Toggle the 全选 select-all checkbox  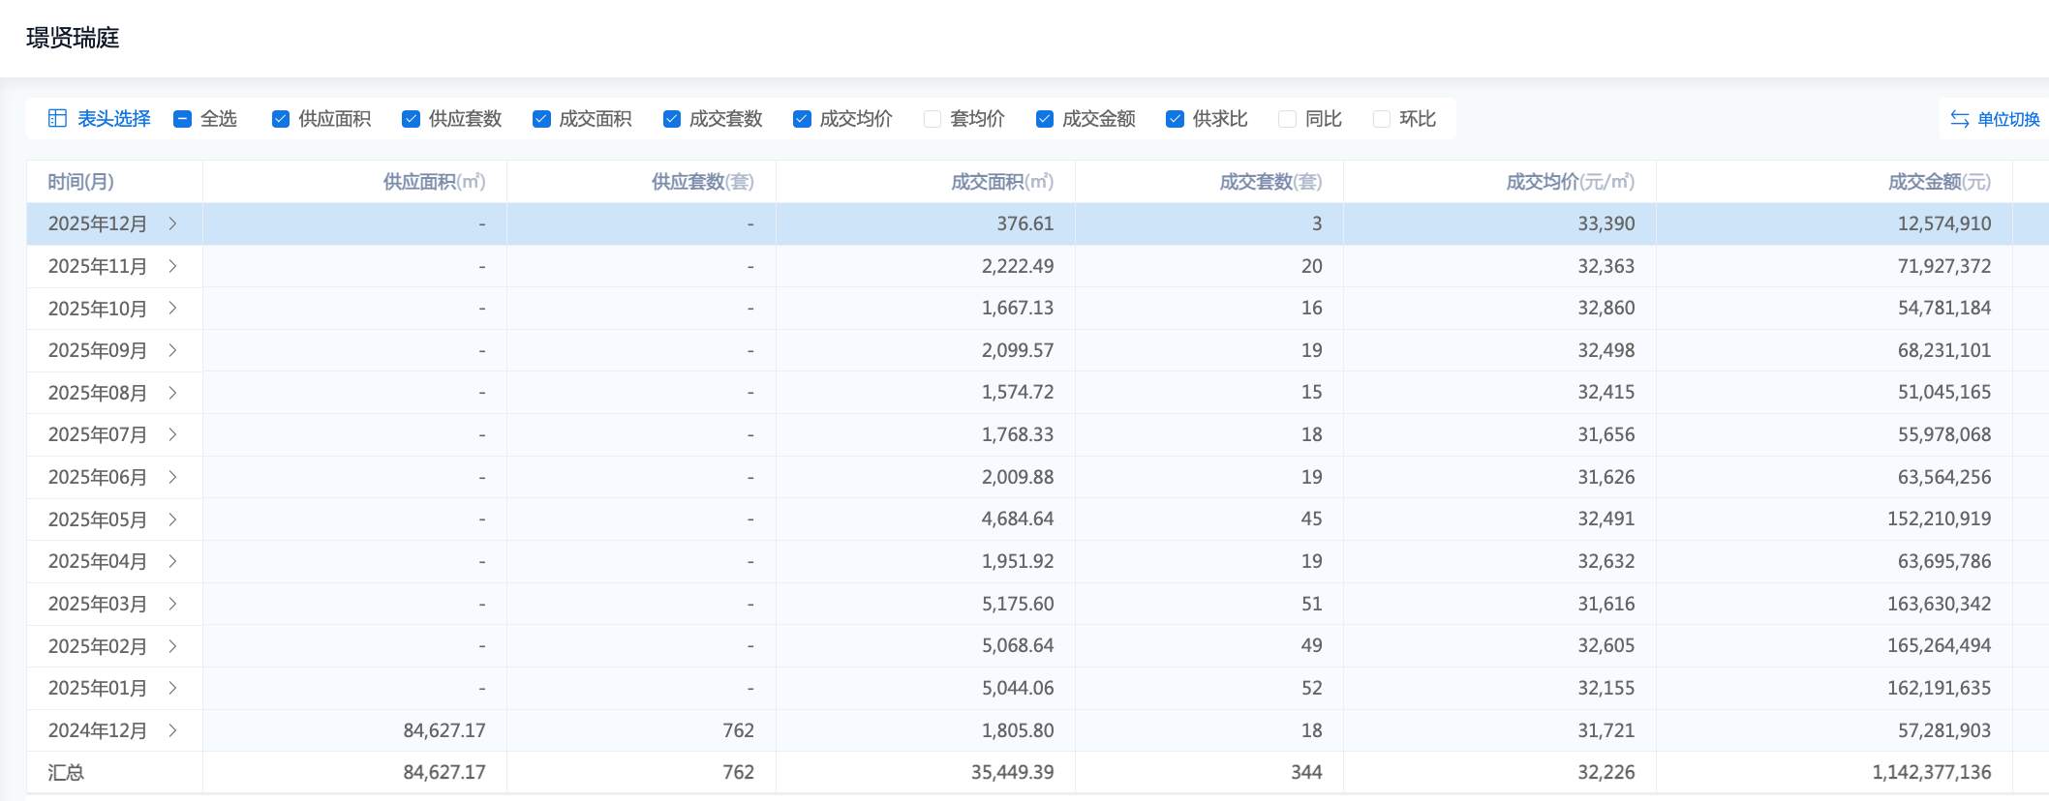pyautogui.click(x=182, y=119)
